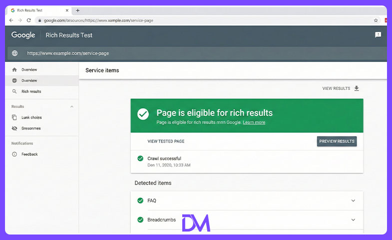Screen dimensions: 392x240
Task: Click the magnifier icon for Rich results
Action: tap(14, 91)
